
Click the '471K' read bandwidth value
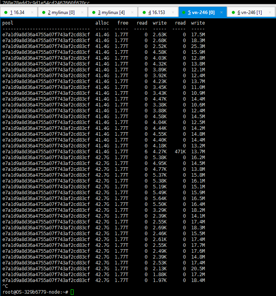pos(180,152)
